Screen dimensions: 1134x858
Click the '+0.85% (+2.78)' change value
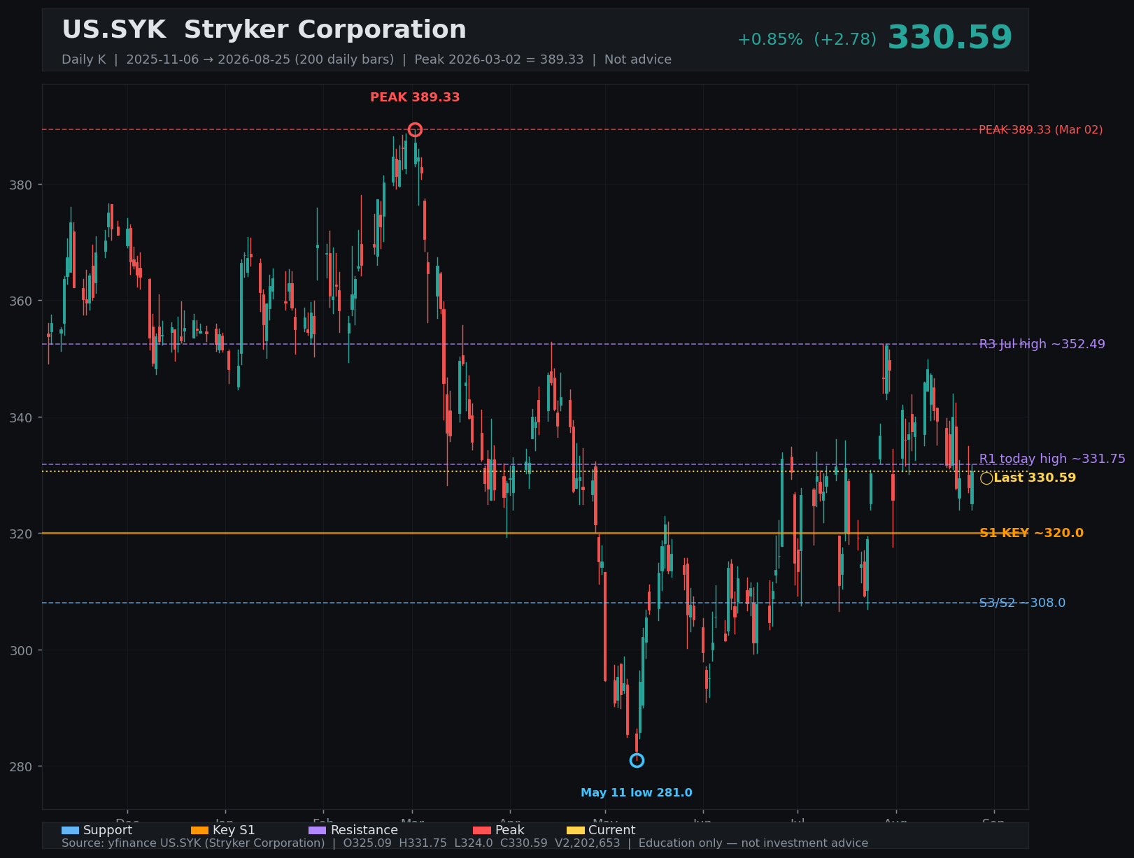[807, 40]
